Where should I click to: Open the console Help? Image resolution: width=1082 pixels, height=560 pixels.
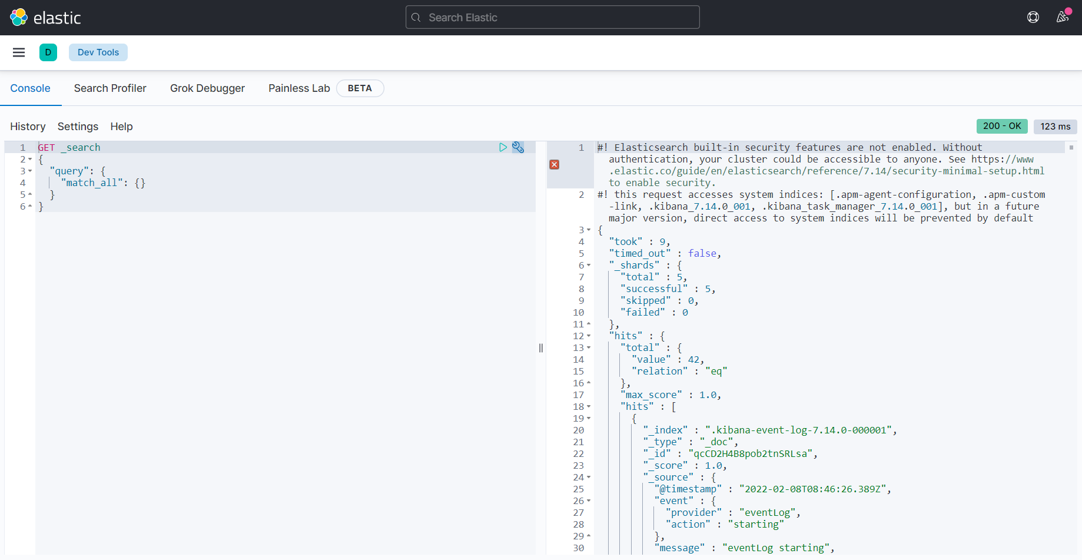pyautogui.click(x=122, y=127)
